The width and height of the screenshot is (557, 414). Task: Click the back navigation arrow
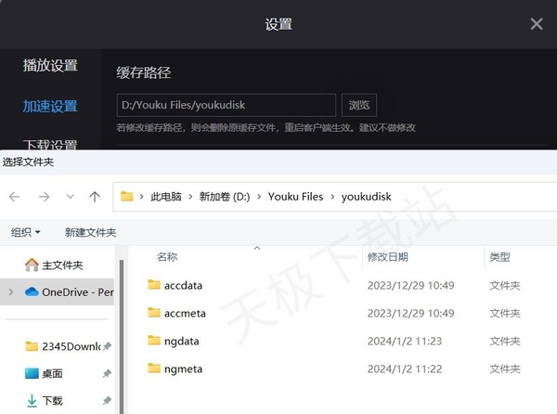click(x=14, y=197)
